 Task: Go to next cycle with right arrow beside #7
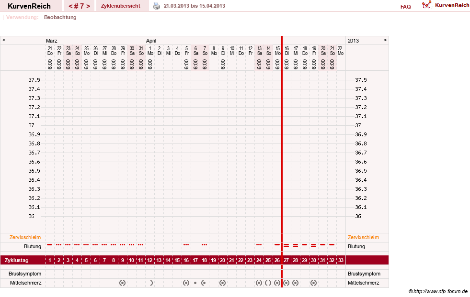pos(88,6)
